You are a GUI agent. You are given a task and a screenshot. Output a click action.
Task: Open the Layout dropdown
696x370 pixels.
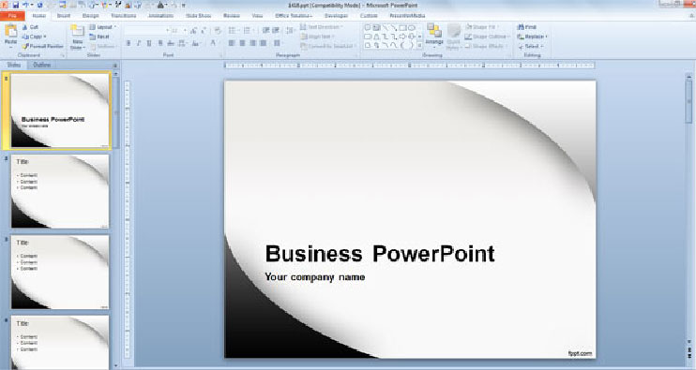click(x=103, y=27)
